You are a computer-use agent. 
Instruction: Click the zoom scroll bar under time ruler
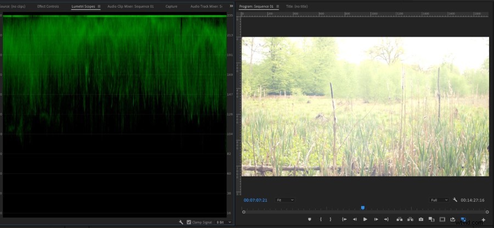[x=366, y=212]
